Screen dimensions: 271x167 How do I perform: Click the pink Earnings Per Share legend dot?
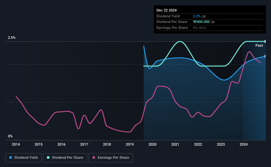(94, 157)
